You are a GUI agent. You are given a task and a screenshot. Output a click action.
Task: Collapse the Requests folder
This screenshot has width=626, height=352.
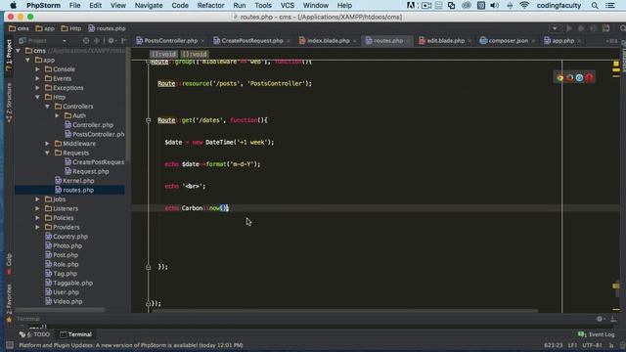point(48,153)
